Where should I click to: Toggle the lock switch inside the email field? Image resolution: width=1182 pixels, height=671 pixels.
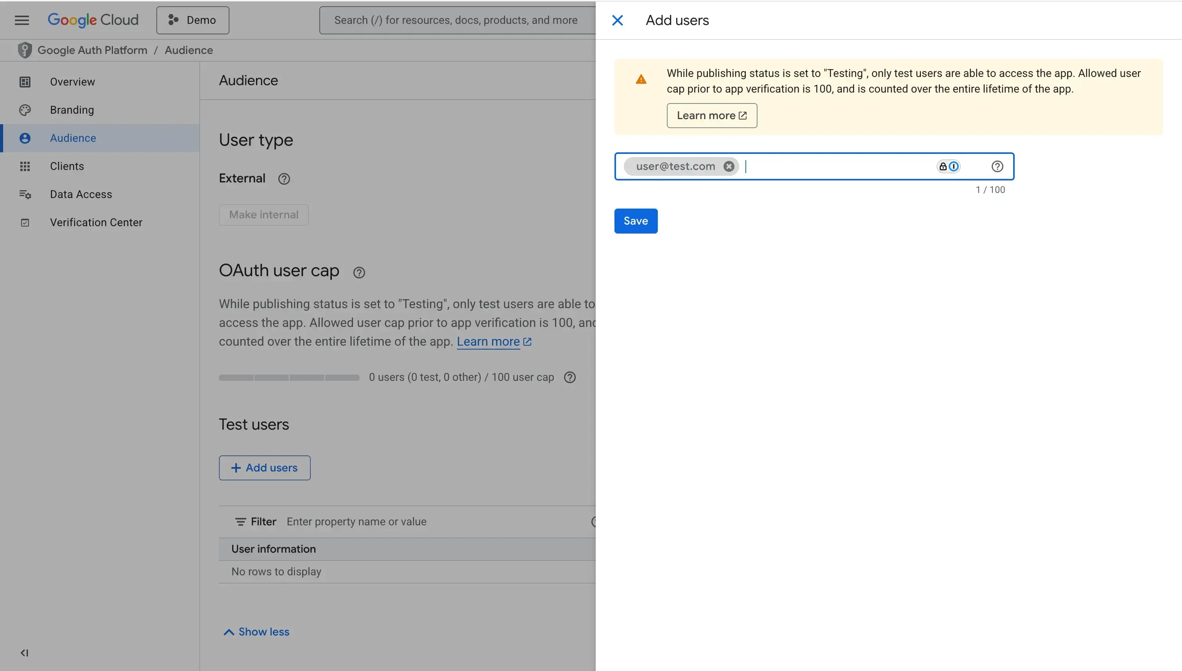tap(948, 166)
